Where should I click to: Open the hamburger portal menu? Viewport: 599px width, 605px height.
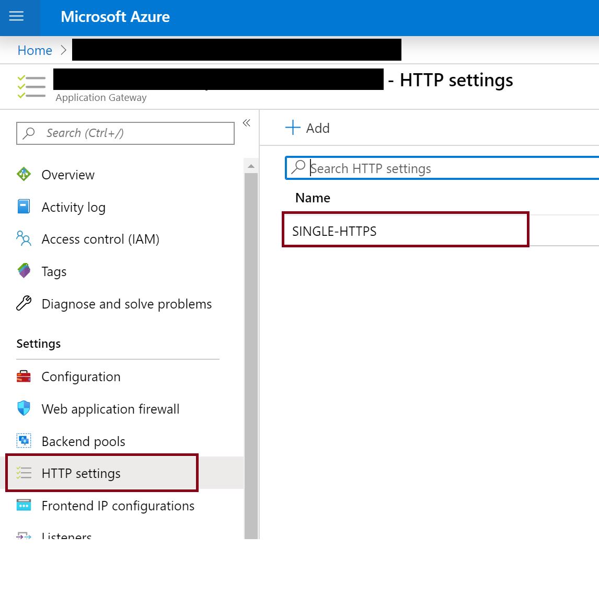point(16,17)
